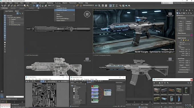
Task: Activate the Select and Move tool
Action: point(37,6)
